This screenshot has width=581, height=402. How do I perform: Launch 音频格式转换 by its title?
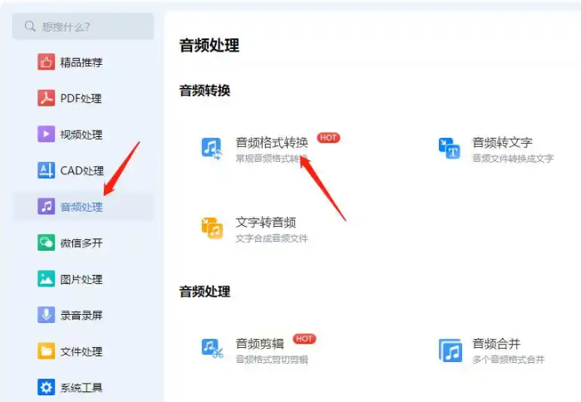pos(272,142)
